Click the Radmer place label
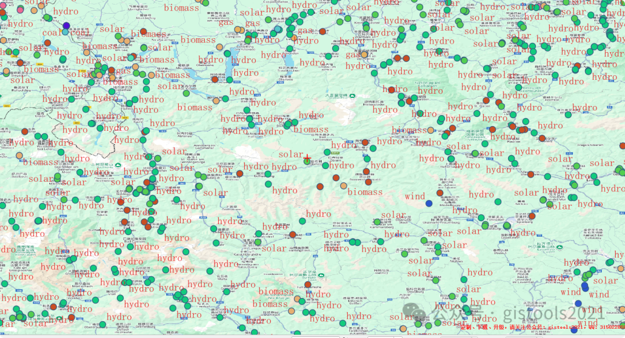625x338 pixels. (x=514, y=140)
